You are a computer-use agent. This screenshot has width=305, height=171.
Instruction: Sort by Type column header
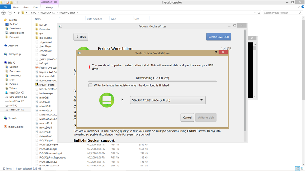pos(113,19)
